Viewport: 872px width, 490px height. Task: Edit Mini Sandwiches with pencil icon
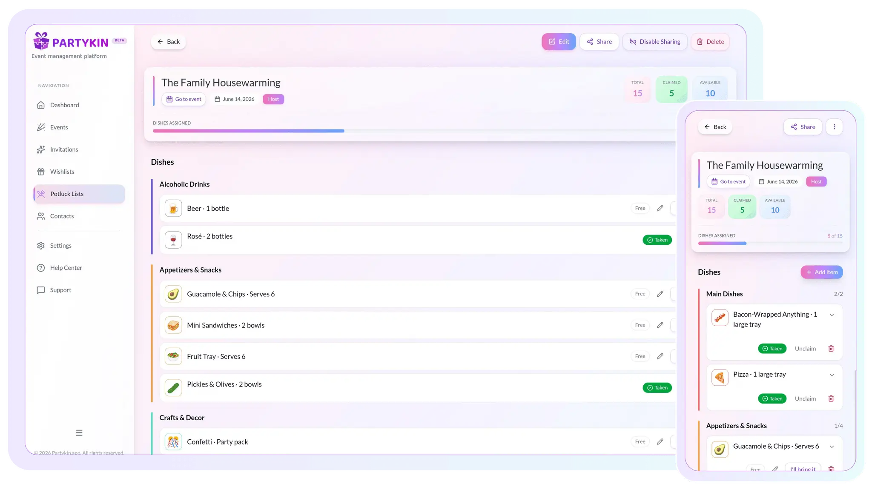pos(660,325)
